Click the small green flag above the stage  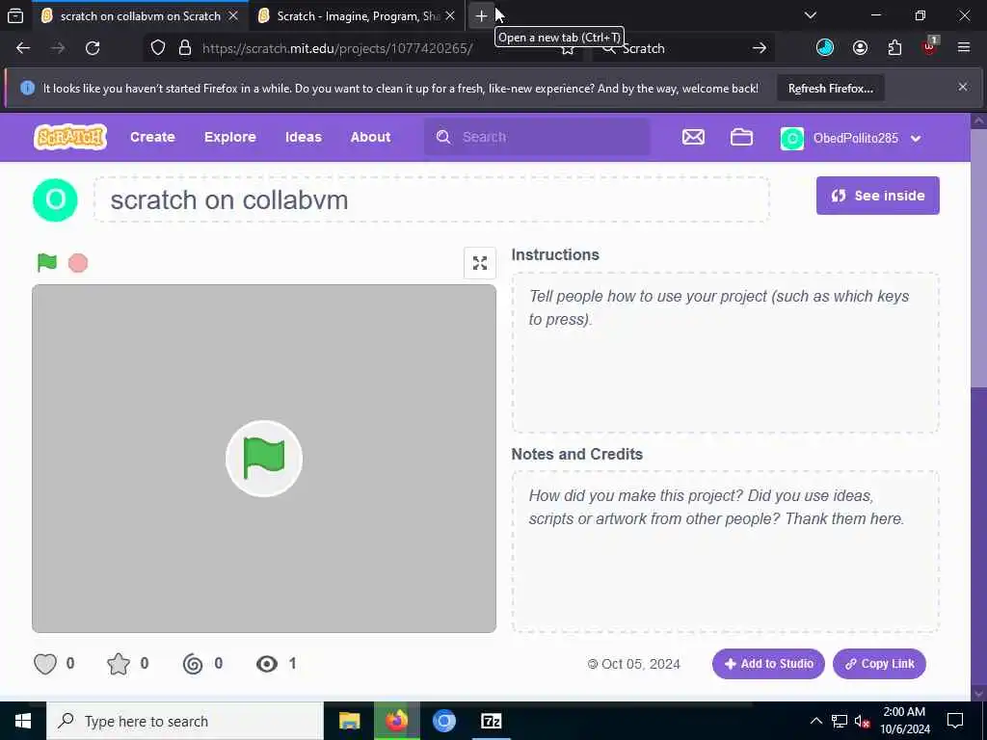pos(47,262)
